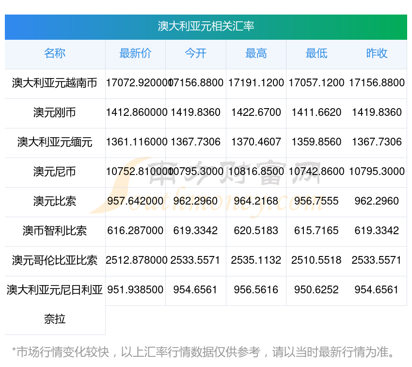The image size is (412, 367).
Task: Select the 1412.860000 latest price value
Action: coord(135,112)
